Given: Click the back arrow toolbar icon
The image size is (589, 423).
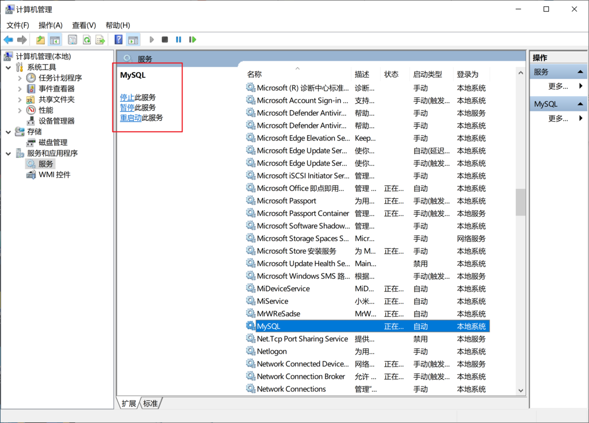Looking at the screenshot, I should (x=8, y=40).
